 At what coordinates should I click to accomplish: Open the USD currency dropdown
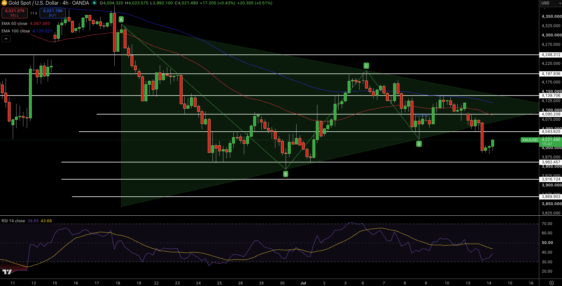tap(550, 3)
